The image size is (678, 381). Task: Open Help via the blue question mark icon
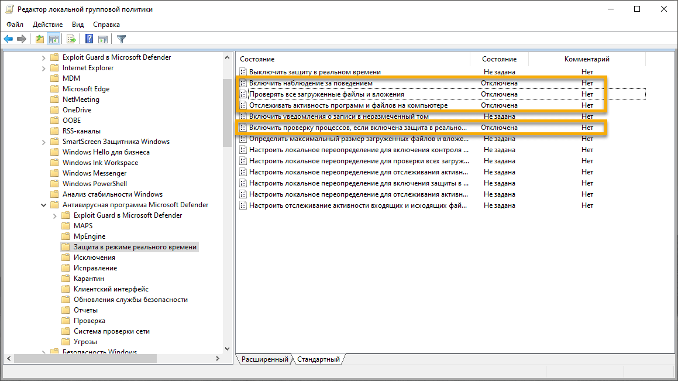click(x=88, y=39)
